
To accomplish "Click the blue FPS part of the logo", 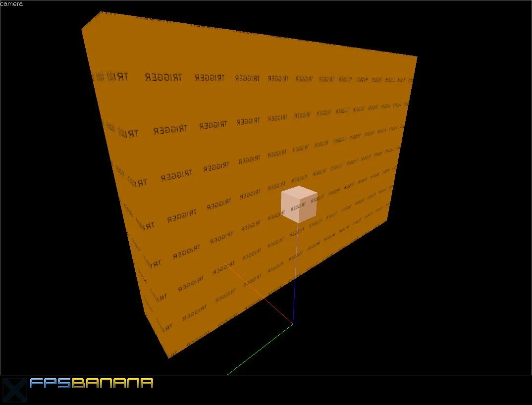I will point(51,383).
